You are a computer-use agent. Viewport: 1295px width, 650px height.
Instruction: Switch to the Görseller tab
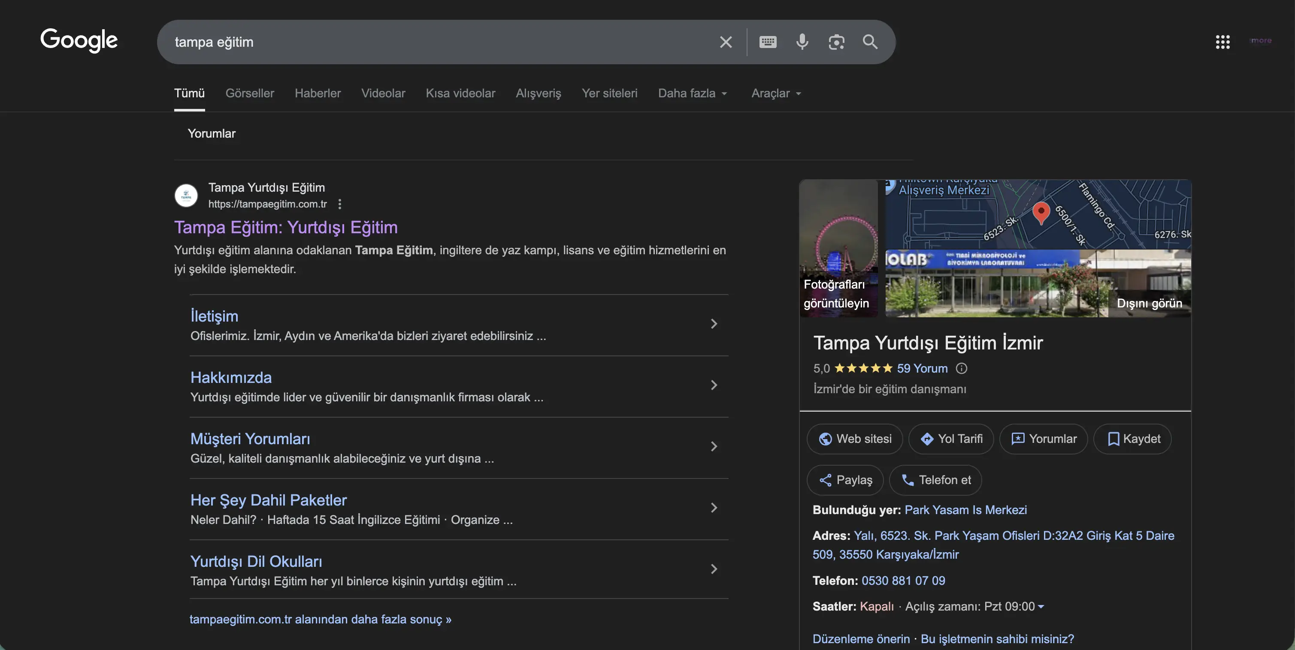[x=250, y=93]
